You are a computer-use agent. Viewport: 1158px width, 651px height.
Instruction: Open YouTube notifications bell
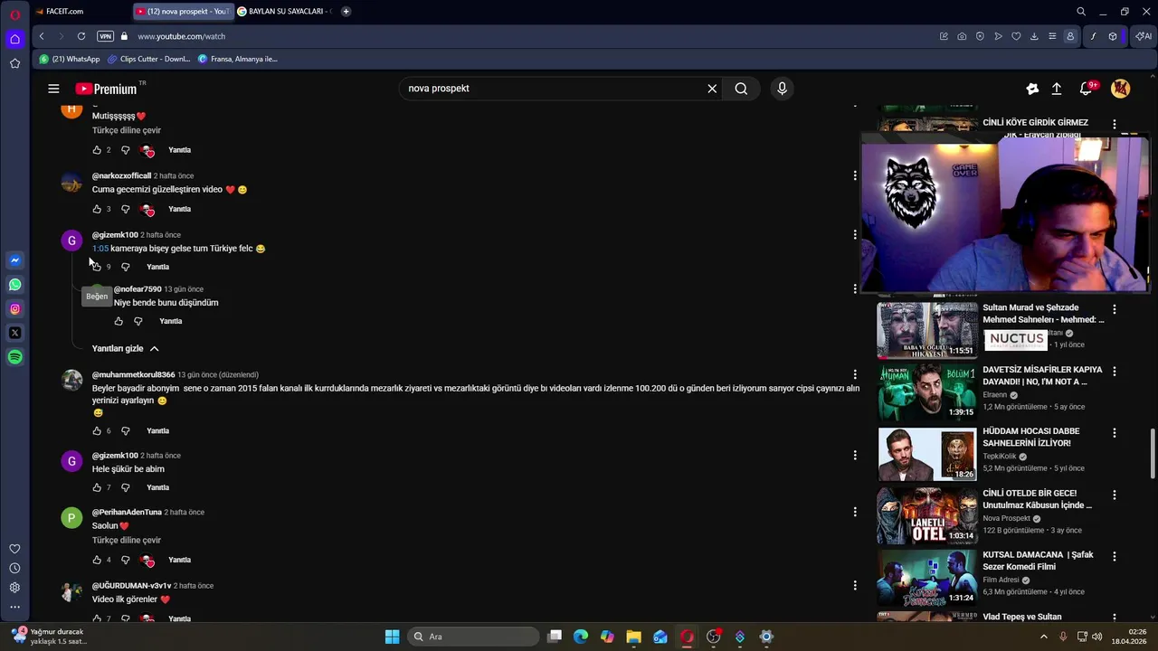pyautogui.click(x=1087, y=89)
